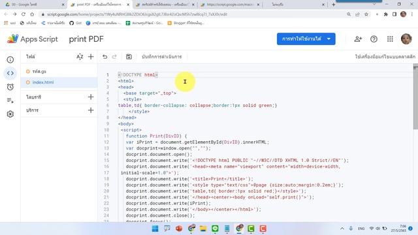Image resolution: width=418 pixels, height=235 pixels.
Task: Add a library with its plus icon
Action: [91, 97]
